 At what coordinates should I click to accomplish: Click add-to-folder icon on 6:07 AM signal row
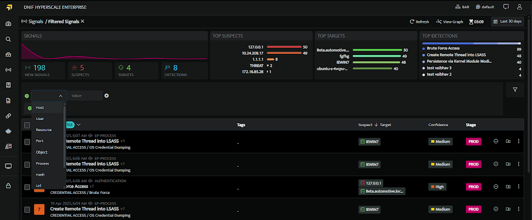pyautogui.click(x=508, y=141)
